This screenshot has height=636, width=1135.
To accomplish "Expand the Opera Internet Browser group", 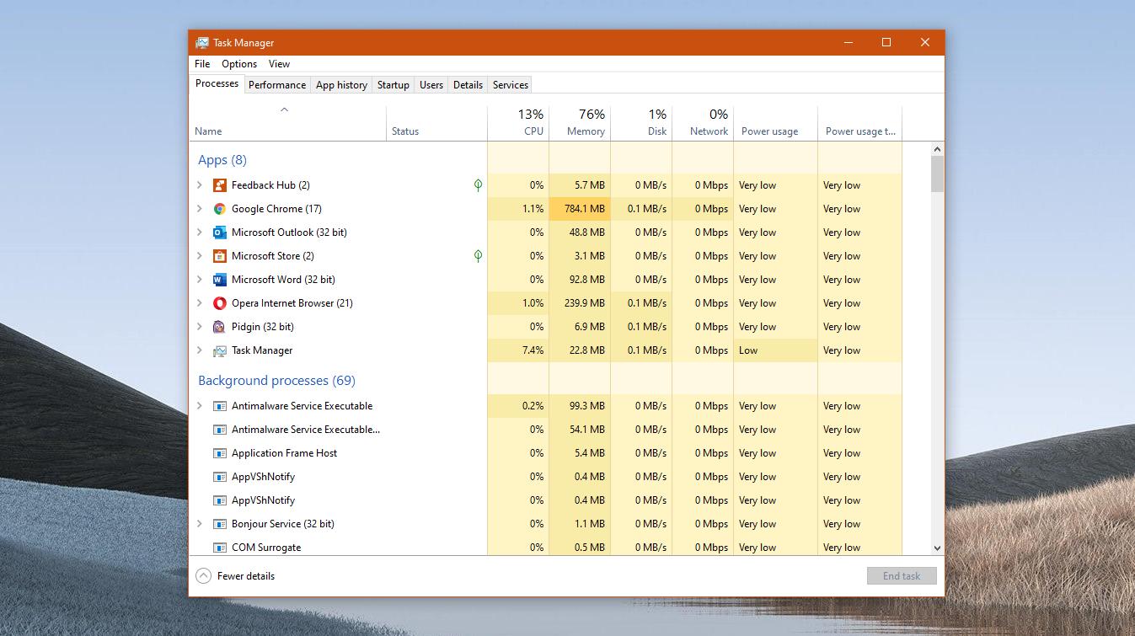I will click(200, 303).
